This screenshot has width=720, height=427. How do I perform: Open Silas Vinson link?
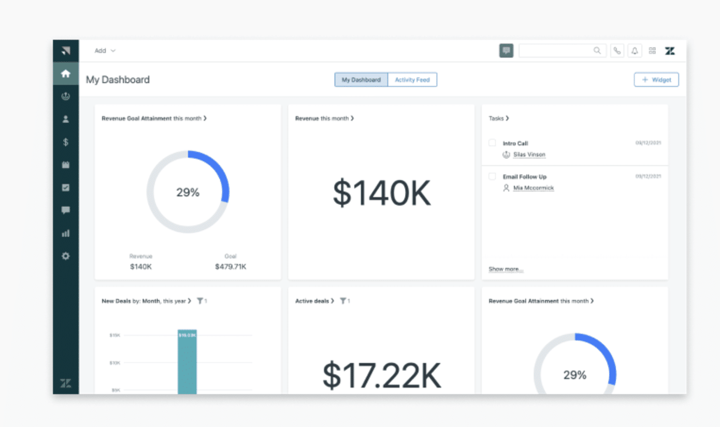click(529, 155)
